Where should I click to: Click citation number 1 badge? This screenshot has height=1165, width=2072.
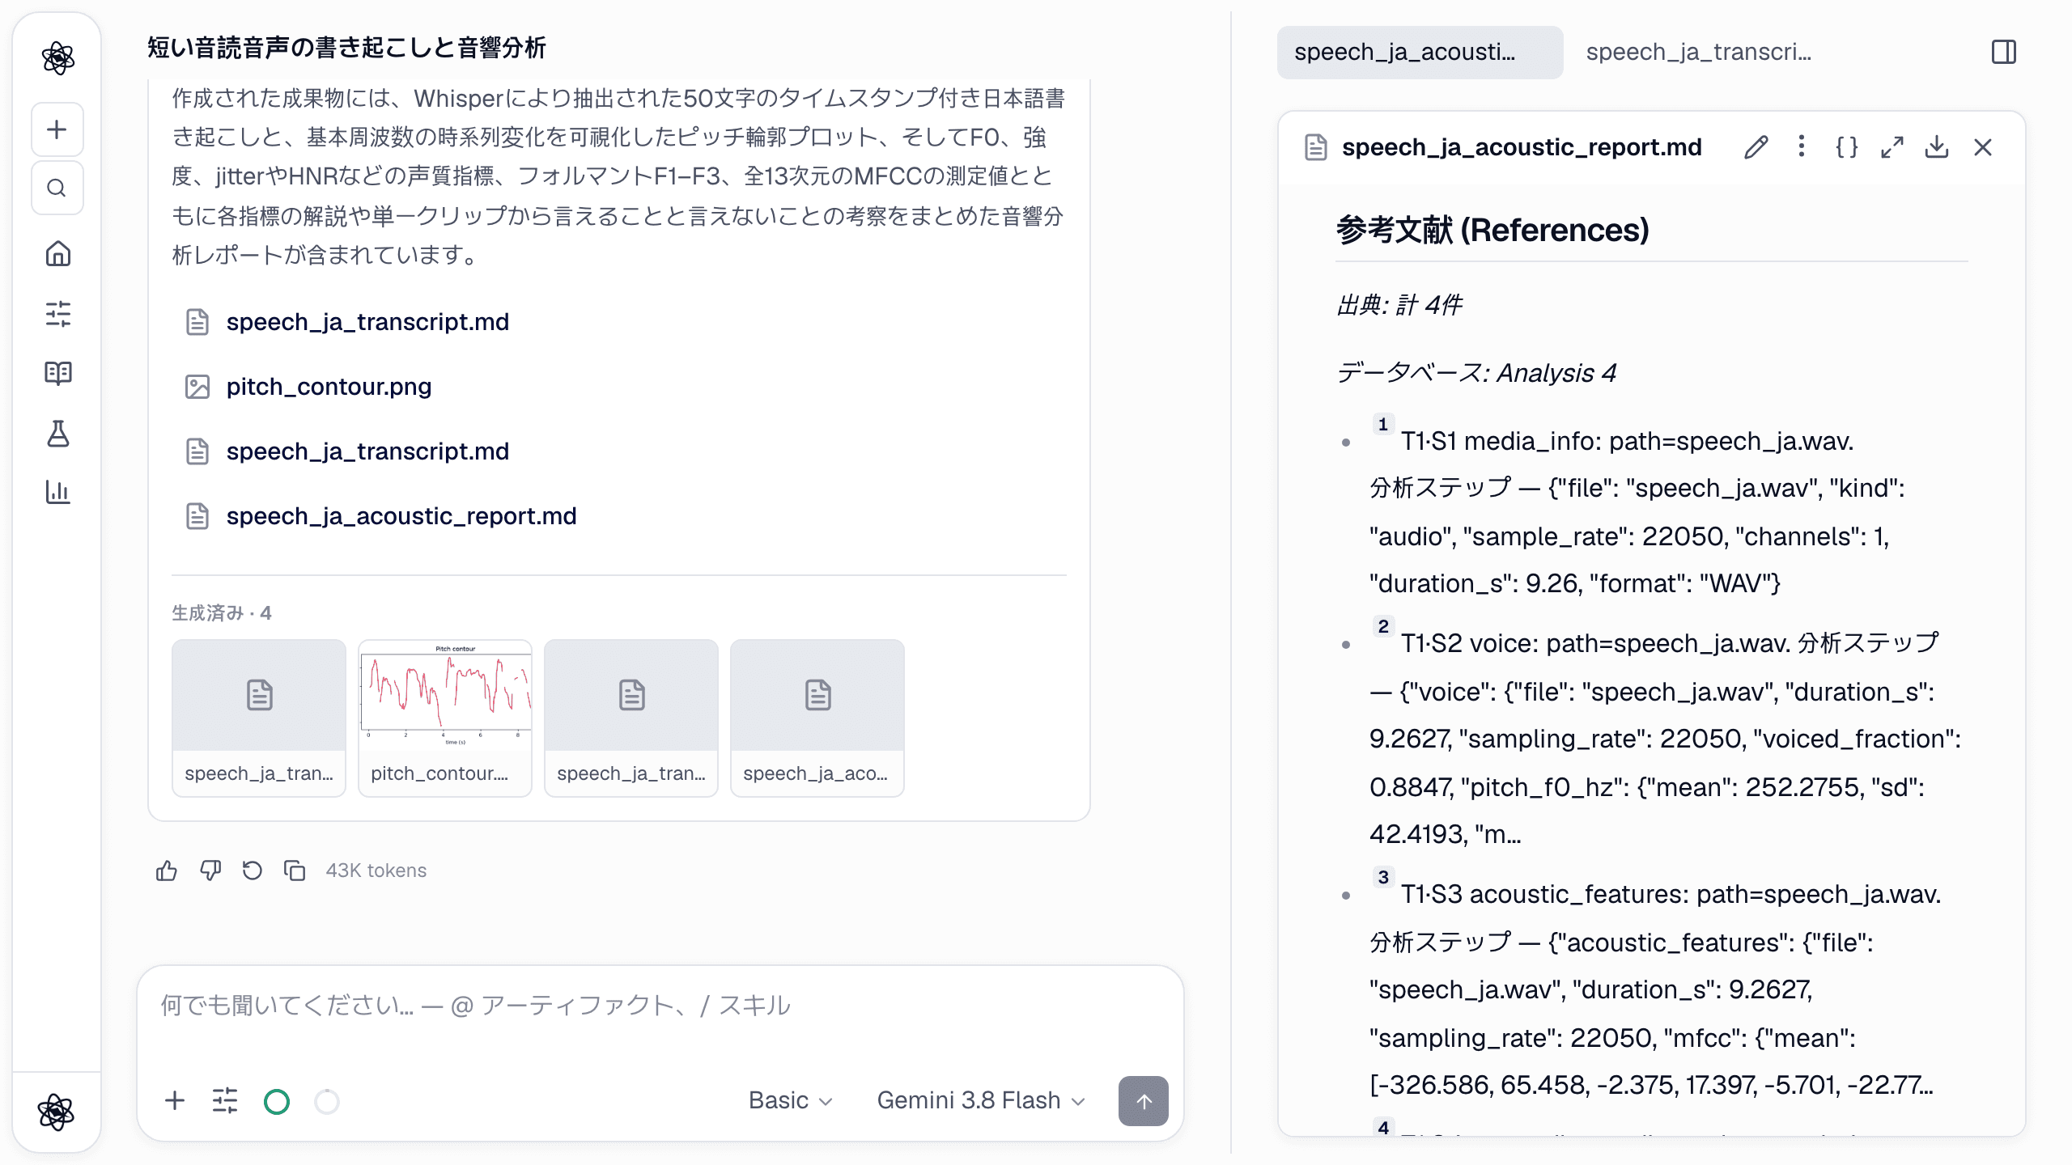[x=1383, y=425]
